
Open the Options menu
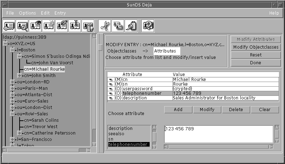pyautogui.click(x=27, y=13)
